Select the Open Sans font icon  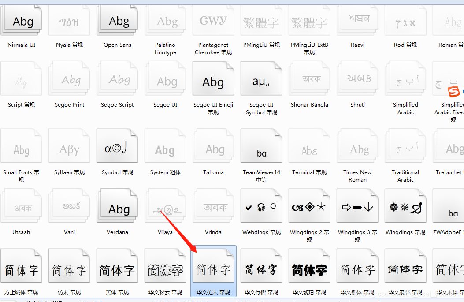(117, 21)
